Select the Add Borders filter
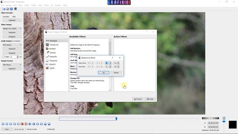This screenshot has width=238, height=134. point(89,50)
